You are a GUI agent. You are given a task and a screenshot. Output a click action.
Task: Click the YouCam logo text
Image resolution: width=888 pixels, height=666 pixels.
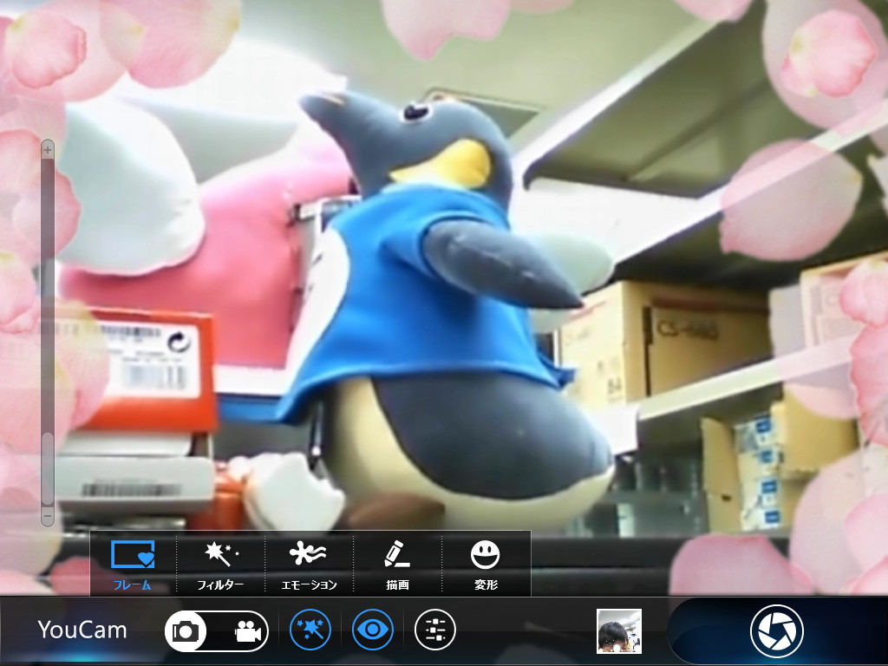(x=82, y=630)
